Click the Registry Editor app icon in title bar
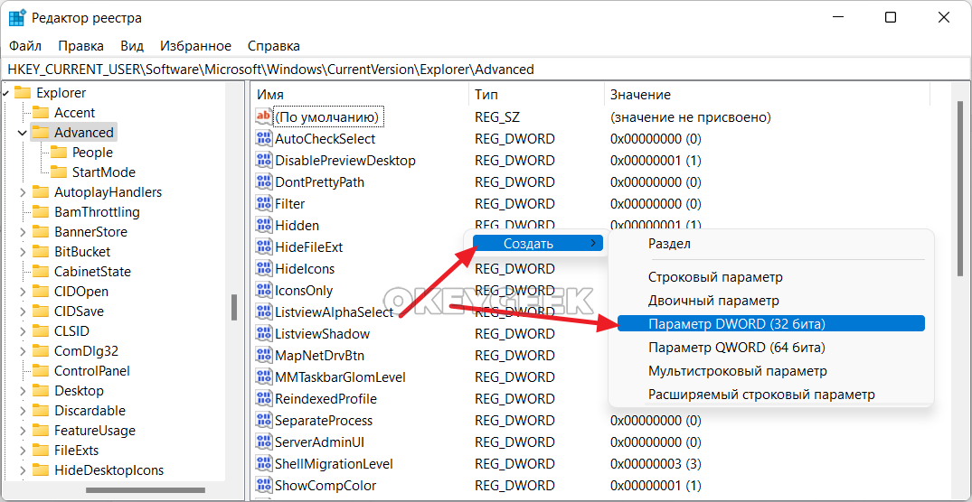 17,18
